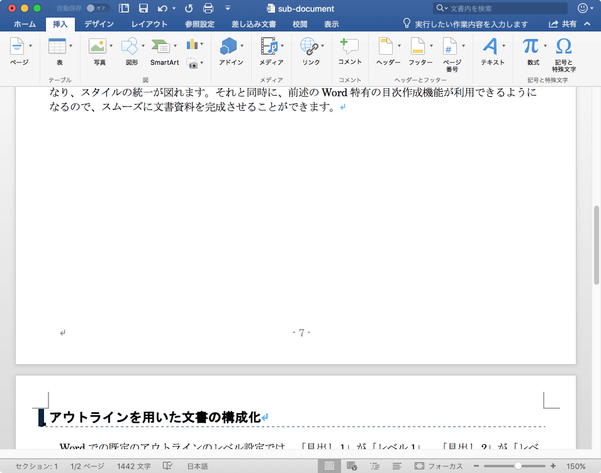Click the 1/2 page indicator
601x473 pixels.
[87, 466]
